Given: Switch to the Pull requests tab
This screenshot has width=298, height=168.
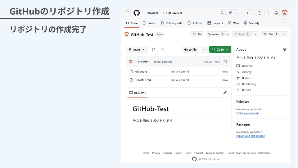Looking at the screenshot, I should pos(171,23).
